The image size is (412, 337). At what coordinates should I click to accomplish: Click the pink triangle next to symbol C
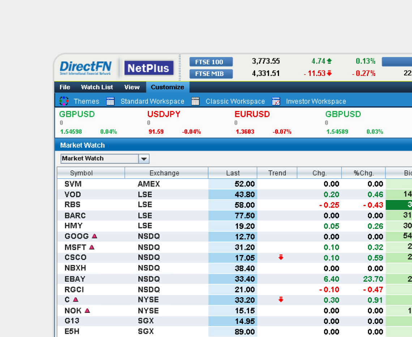coord(76,299)
